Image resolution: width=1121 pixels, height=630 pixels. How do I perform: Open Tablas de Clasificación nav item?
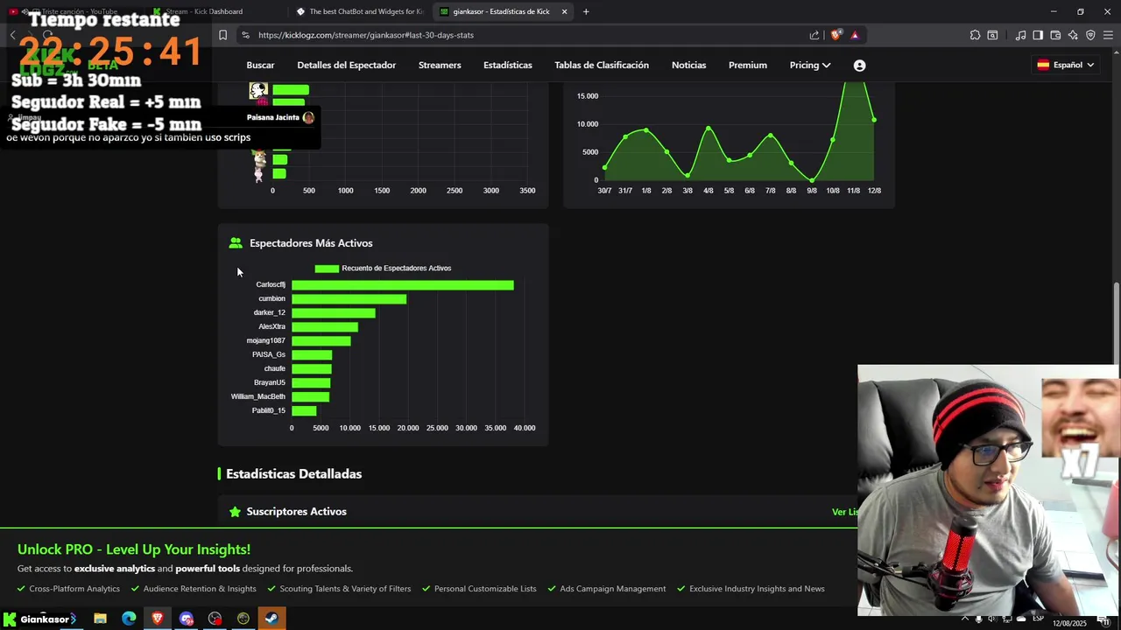click(x=602, y=66)
